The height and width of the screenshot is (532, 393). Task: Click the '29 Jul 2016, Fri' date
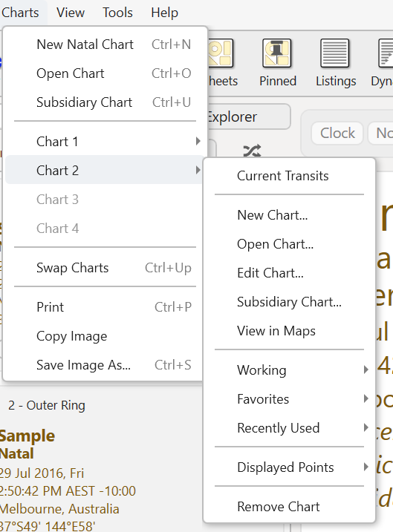point(42,473)
